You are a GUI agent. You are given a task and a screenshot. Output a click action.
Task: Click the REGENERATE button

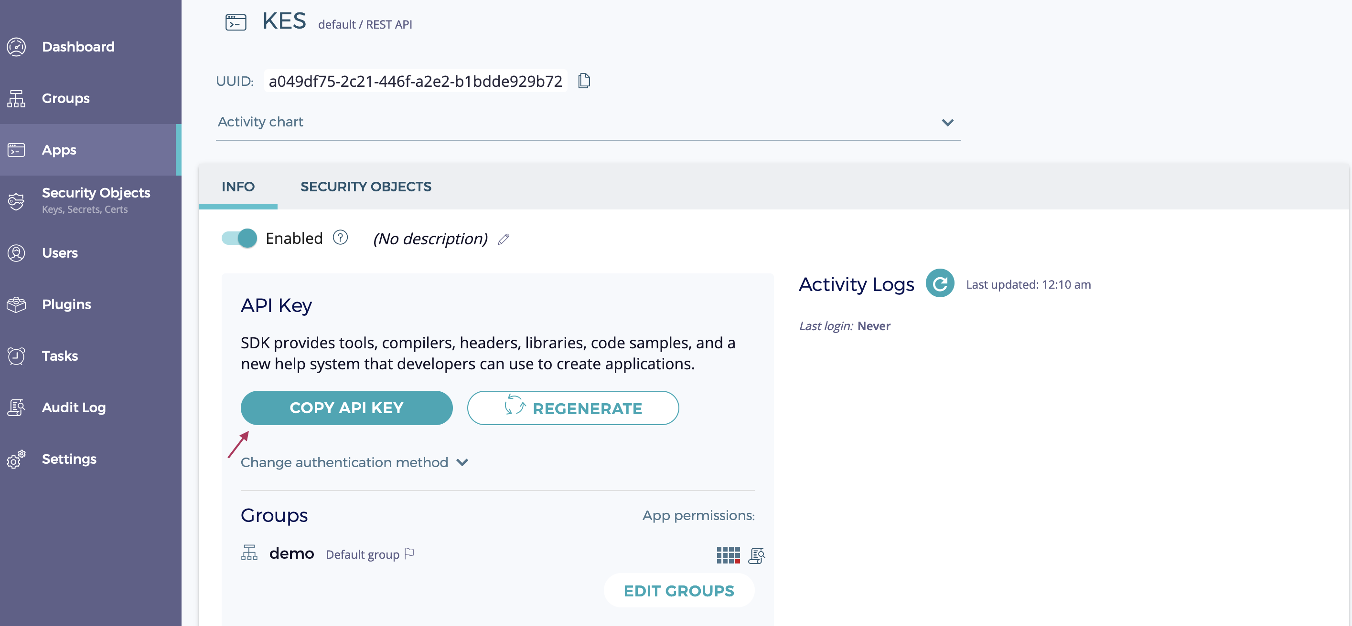point(573,407)
